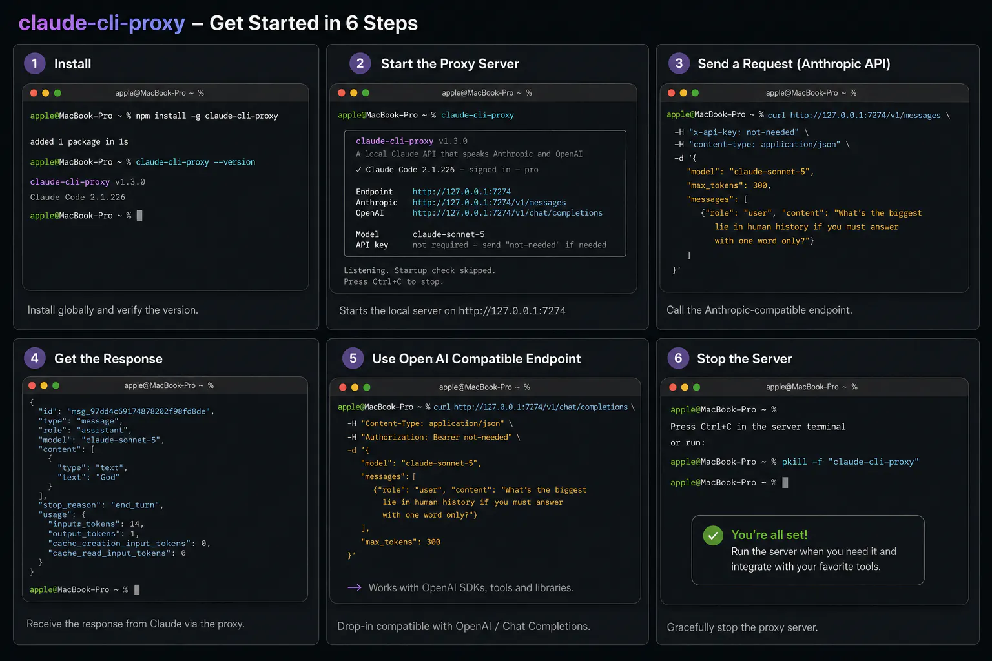Click 'Install globally and verify the version.' caption
The image size is (992, 661).
coord(113,310)
